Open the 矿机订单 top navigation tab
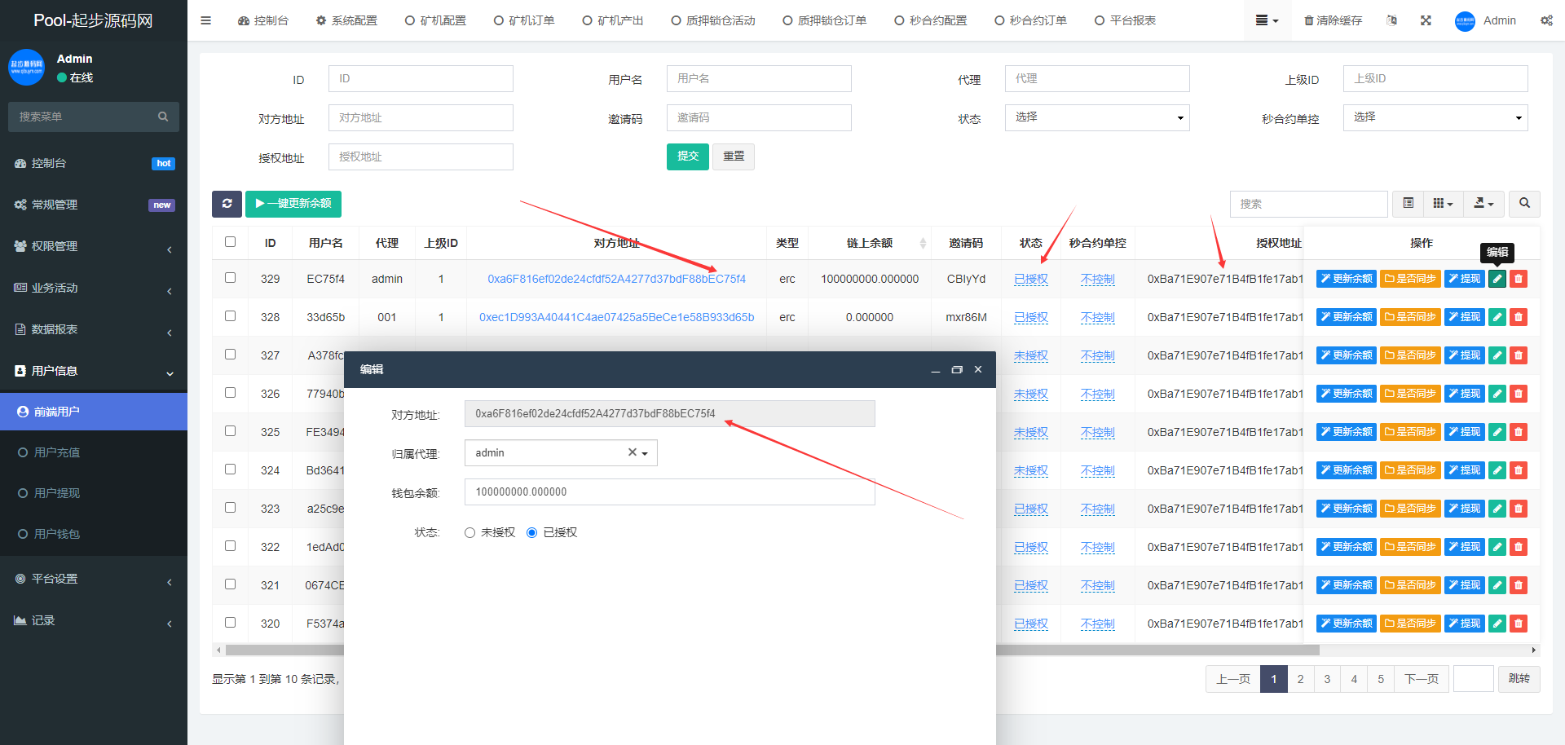Viewport: 1565px width, 745px height. click(x=524, y=20)
